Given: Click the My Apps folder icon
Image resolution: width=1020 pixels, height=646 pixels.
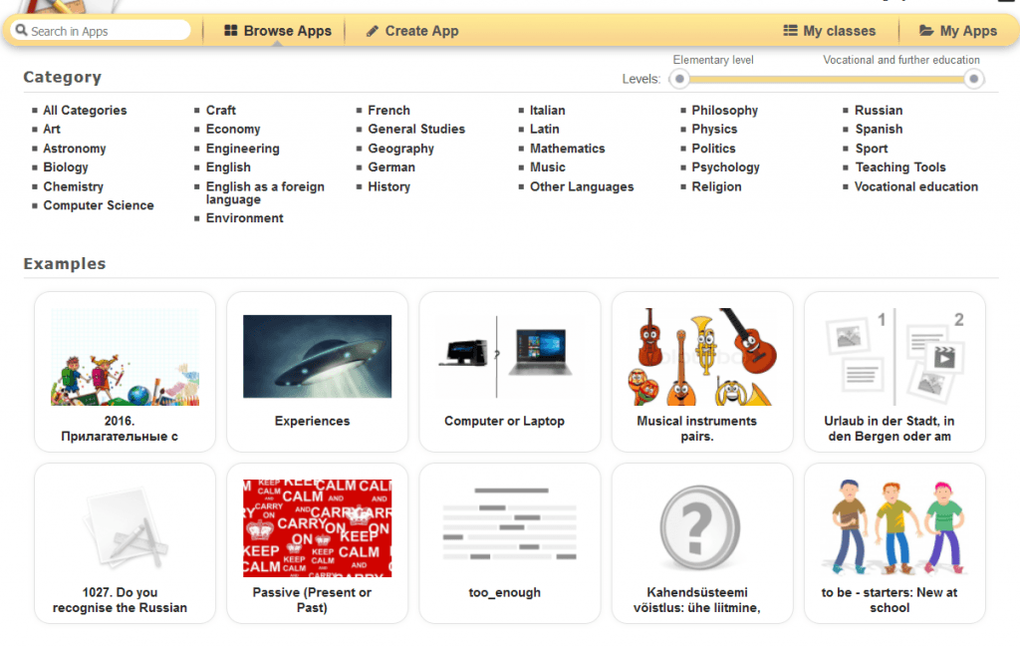Looking at the screenshot, I should (x=926, y=31).
